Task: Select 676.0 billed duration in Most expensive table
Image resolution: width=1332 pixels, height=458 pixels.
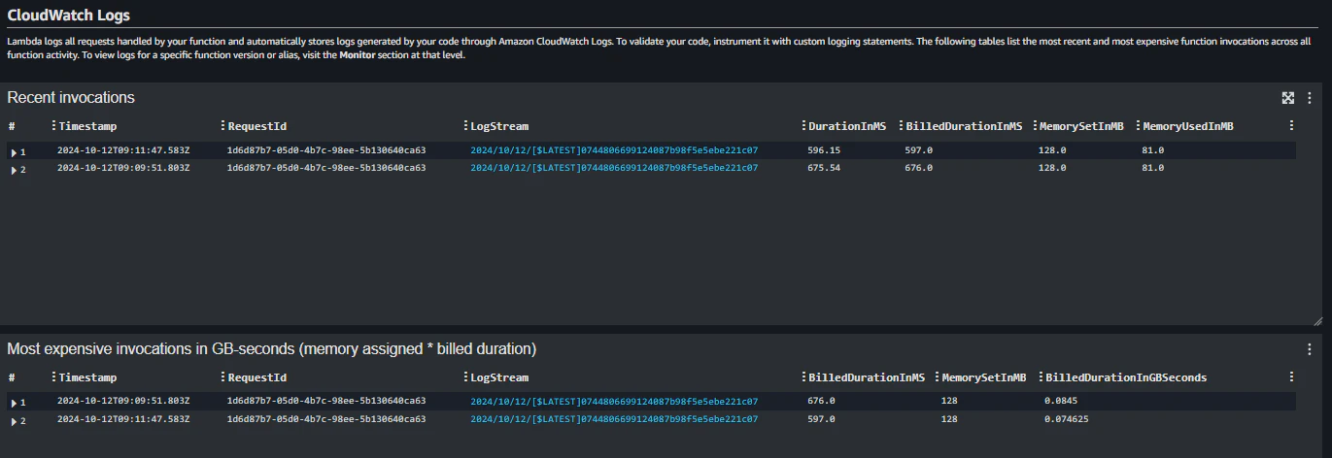Action: point(822,401)
